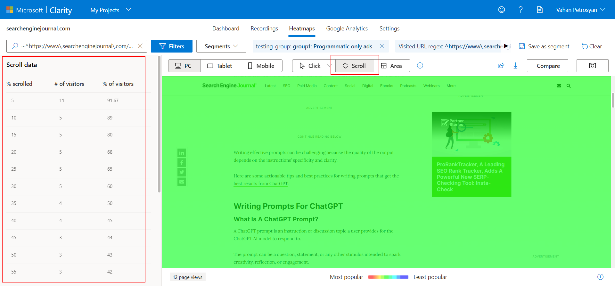Click the documentation page icon in header
This screenshot has height=286, width=615.
point(540,10)
